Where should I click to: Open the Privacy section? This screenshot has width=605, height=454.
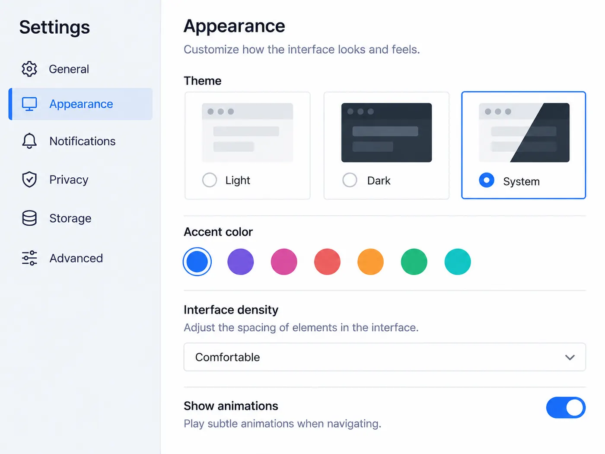[x=80, y=179]
